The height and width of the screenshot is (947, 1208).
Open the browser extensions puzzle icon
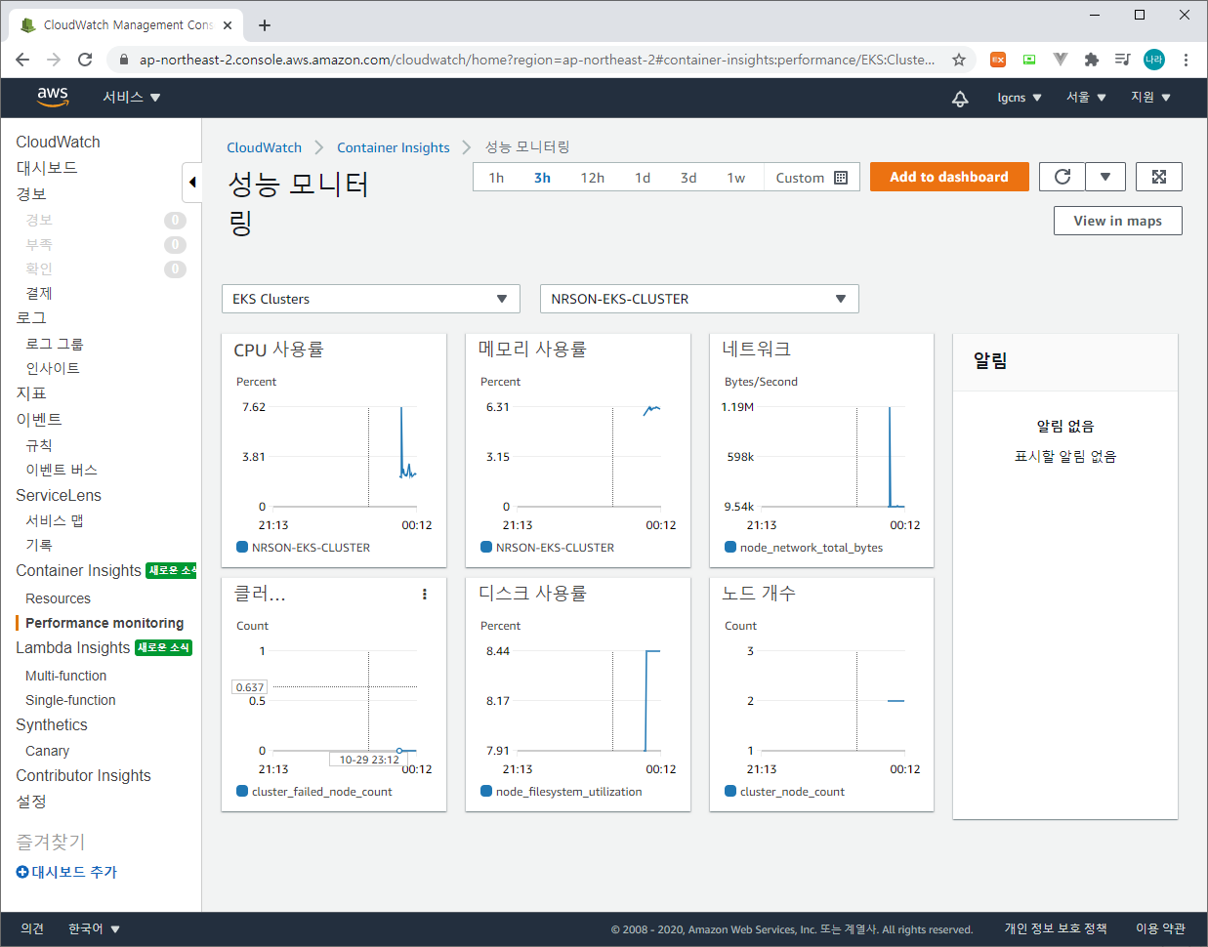[x=1092, y=60]
